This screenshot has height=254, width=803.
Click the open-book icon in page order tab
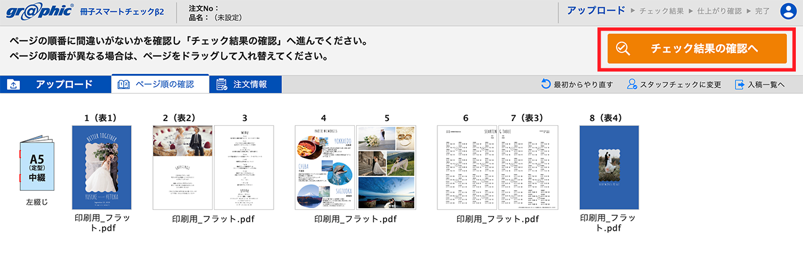click(x=124, y=85)
